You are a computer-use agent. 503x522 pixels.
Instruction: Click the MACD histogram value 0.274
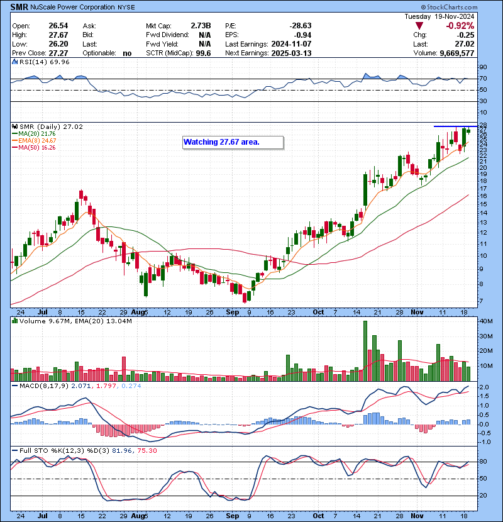tap(131, 386)
